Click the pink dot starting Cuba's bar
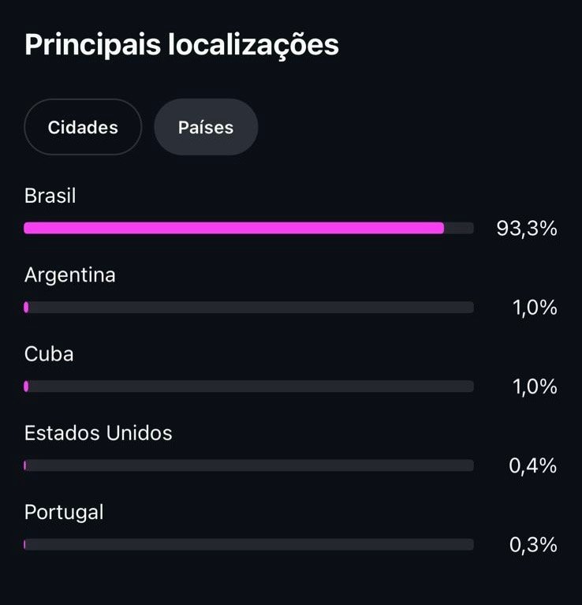The width and height of the screenshot is (582, 605). point(26,387)
